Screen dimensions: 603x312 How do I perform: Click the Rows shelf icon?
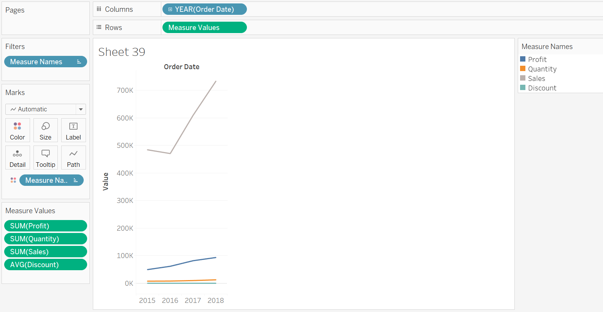click(99, 27)
